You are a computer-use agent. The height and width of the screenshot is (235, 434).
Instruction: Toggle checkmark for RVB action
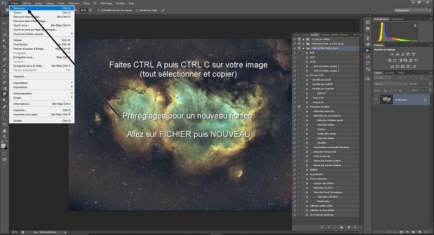295,53
